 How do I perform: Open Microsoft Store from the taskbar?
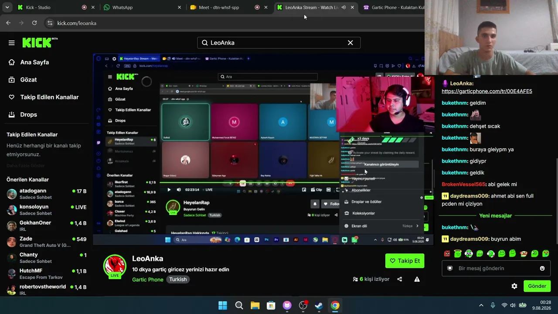coord(271,305)
